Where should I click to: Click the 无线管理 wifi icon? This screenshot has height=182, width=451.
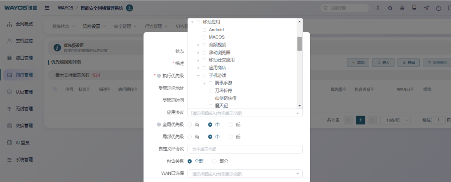click(x=9, y=109)
